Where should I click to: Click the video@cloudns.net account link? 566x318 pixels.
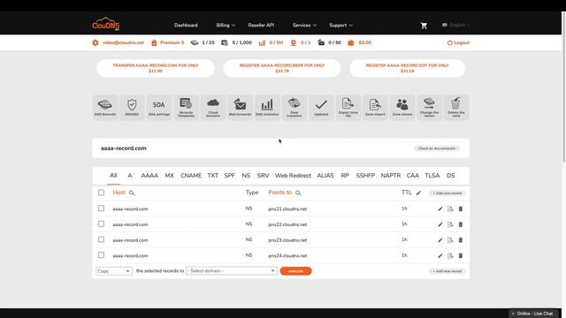pos(123,42)
